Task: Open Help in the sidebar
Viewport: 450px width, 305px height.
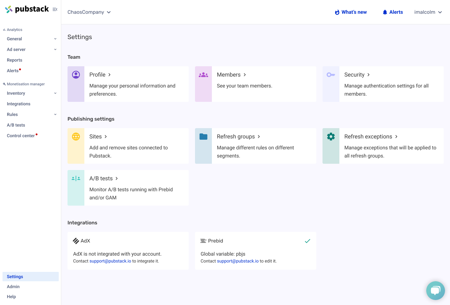Action: [x=12, y=297]
